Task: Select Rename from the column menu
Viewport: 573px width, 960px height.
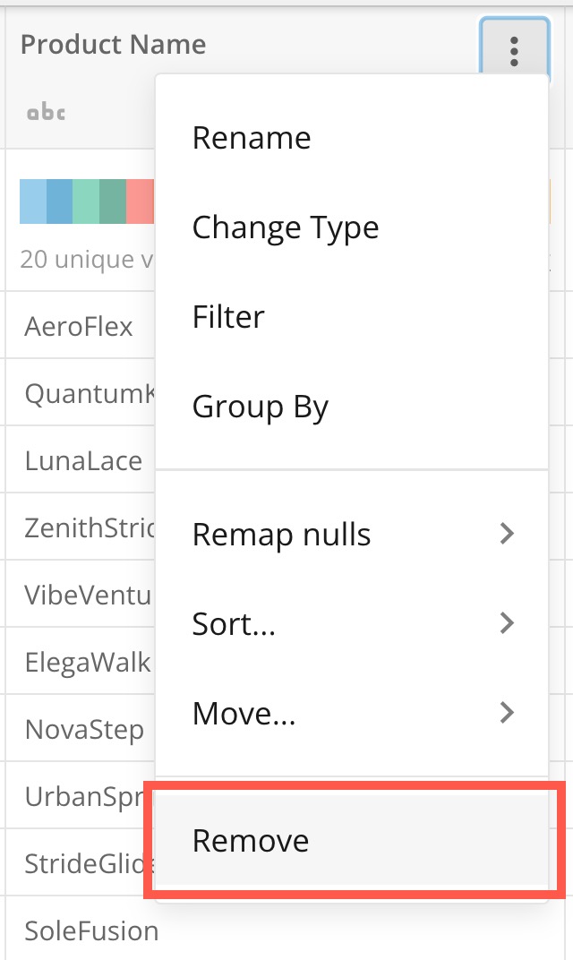Action: pos(252,138)
